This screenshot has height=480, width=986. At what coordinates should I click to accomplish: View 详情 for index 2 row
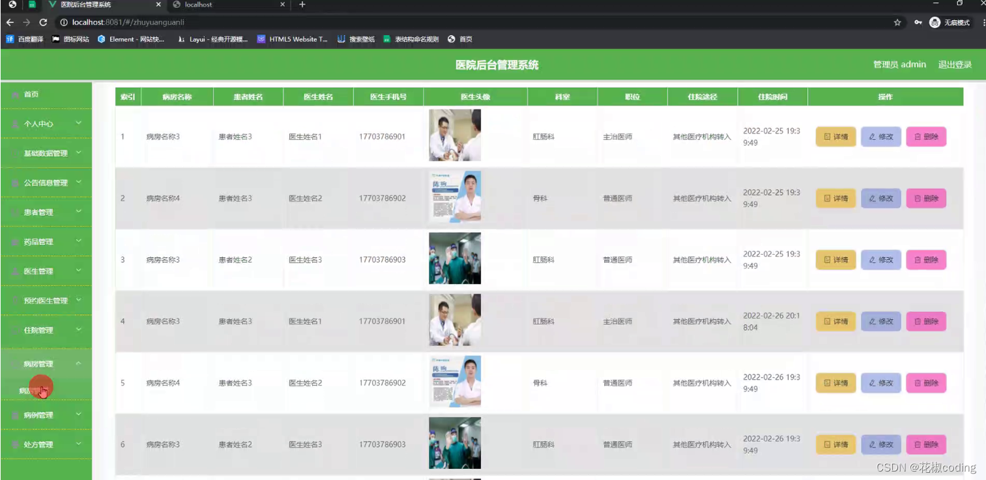(x=836, y=199)
